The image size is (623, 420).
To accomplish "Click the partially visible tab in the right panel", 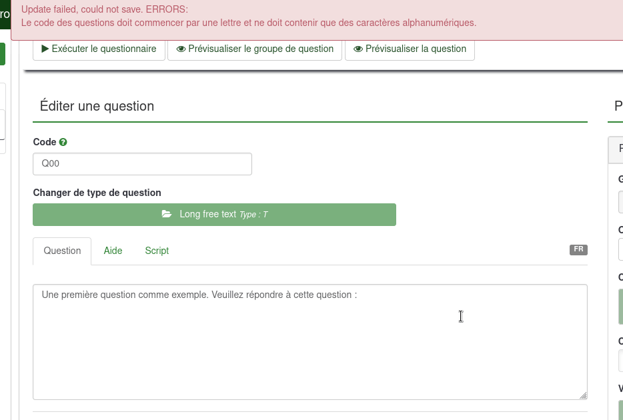I will coord(618,149).
